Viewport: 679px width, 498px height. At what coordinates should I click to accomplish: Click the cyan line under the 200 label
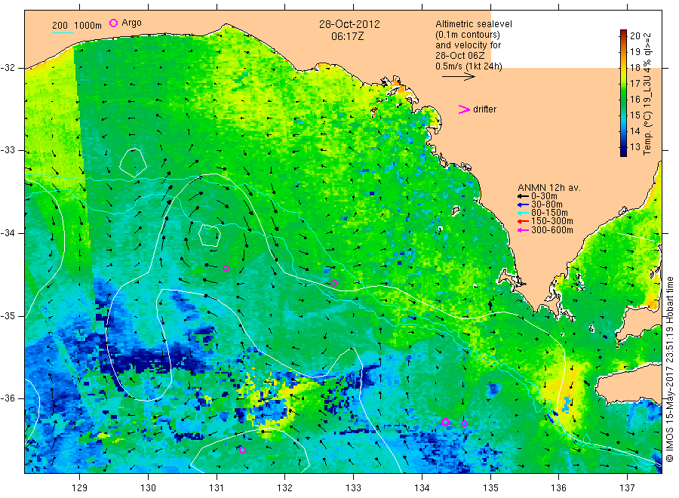pos(63,32)
